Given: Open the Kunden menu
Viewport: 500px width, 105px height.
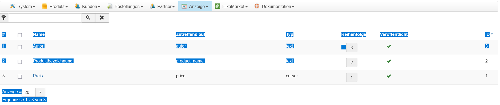Looking at the screenshot, I should point(87,6).
